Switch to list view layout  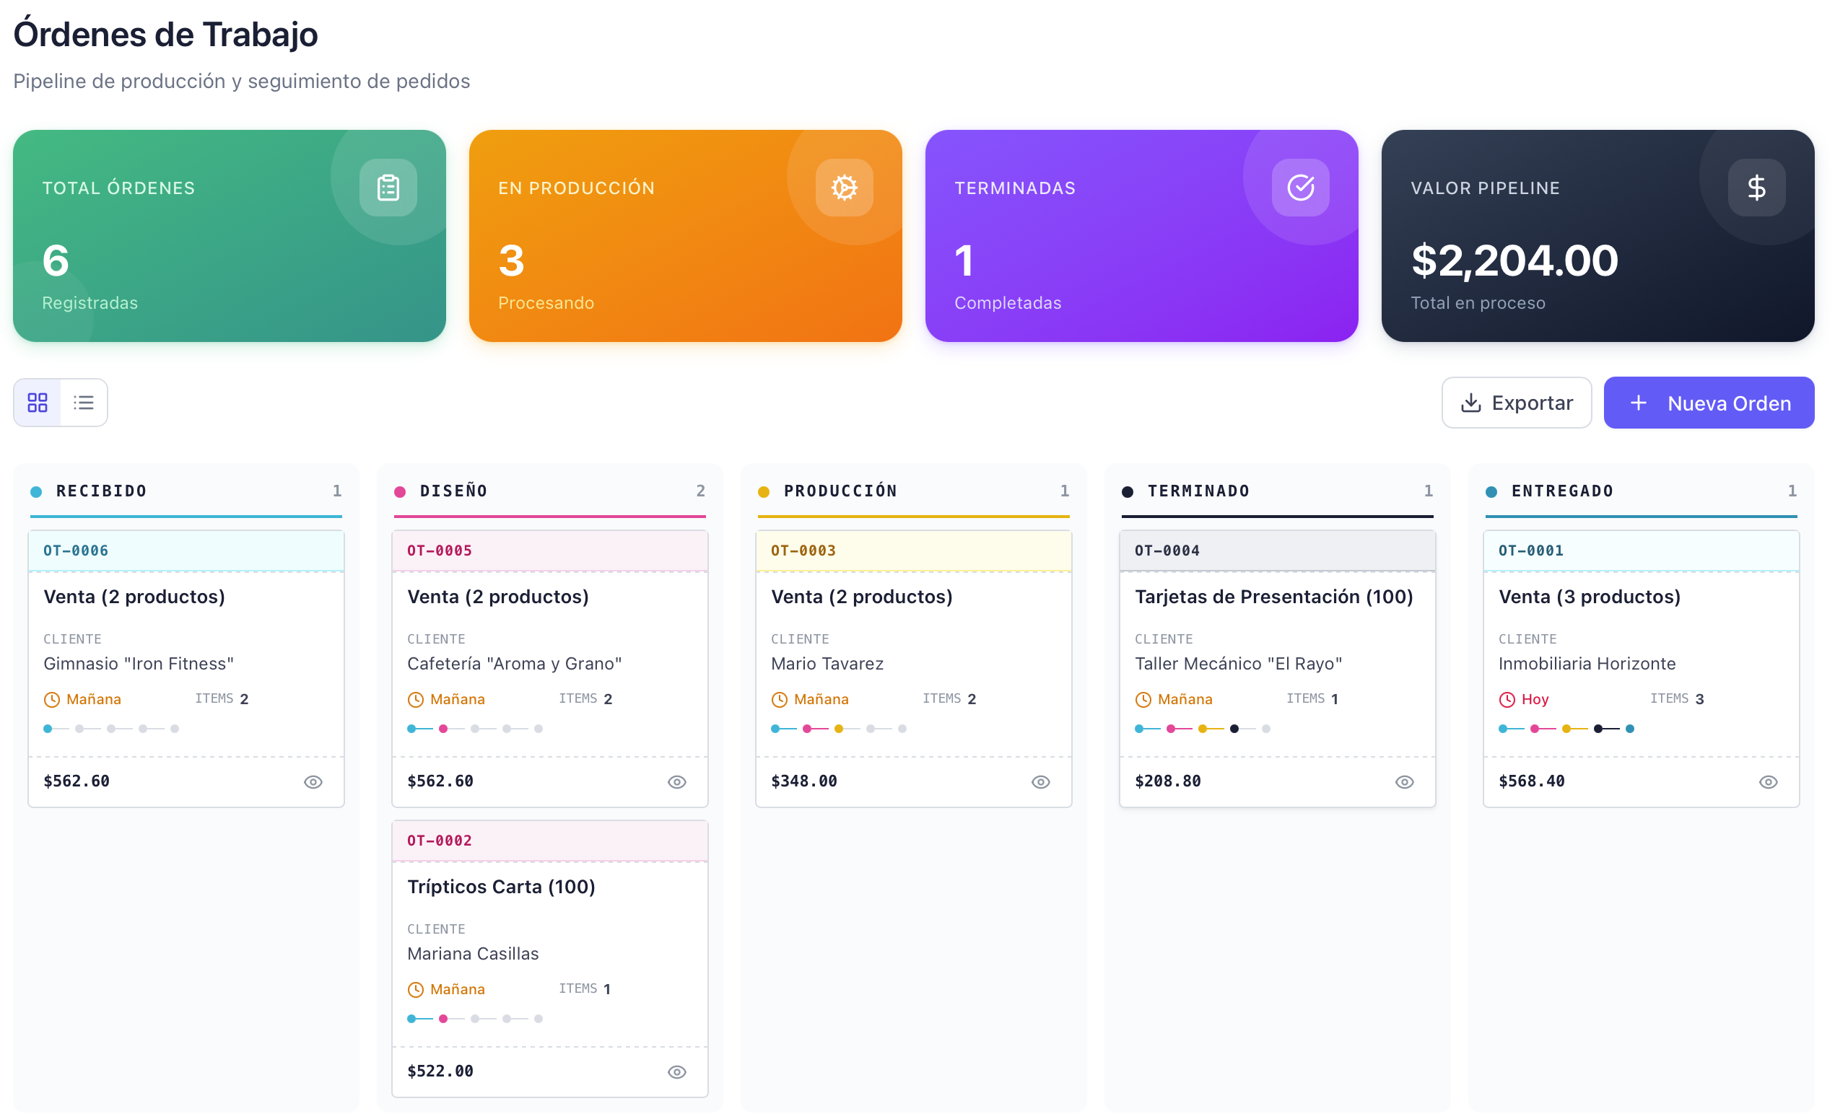84,403
